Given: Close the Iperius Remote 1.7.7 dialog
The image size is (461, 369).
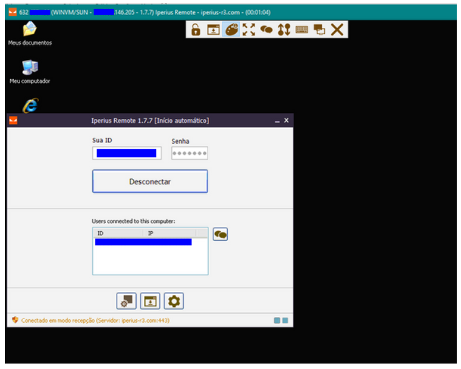Looking at the screenshot, I should (286, 120).
